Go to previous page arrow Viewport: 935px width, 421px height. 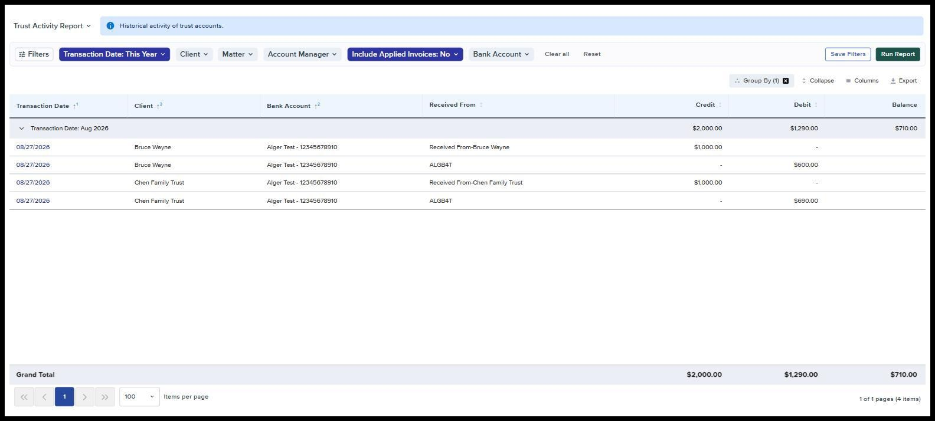(x=44, y=397)
